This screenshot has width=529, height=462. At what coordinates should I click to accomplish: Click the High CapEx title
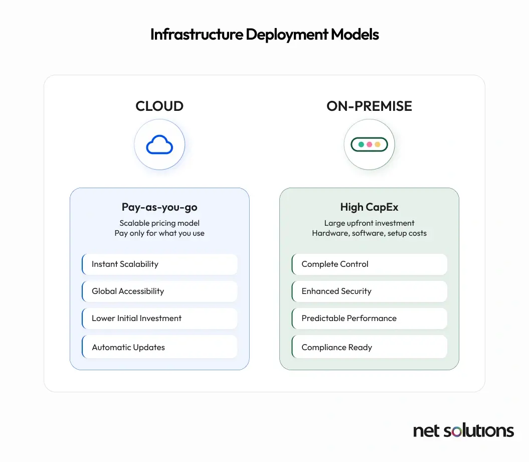pos(369,207)
